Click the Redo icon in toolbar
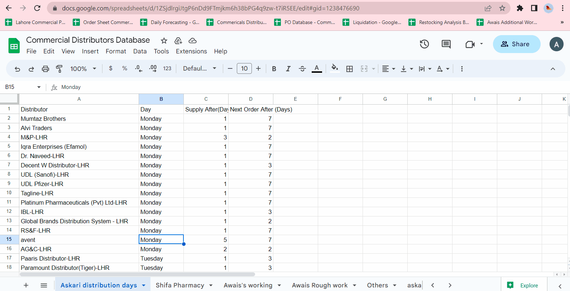The height and width of the screenshot is (291, 570). (31, 69)
